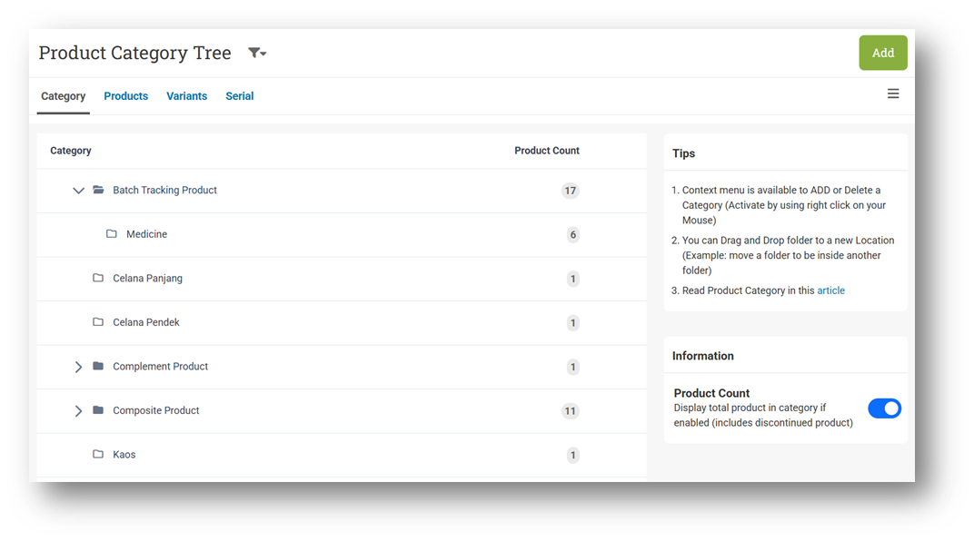The image size is (974, 541).
Task: Click the Celana Pendek folder icon
Action: [98, 322]
